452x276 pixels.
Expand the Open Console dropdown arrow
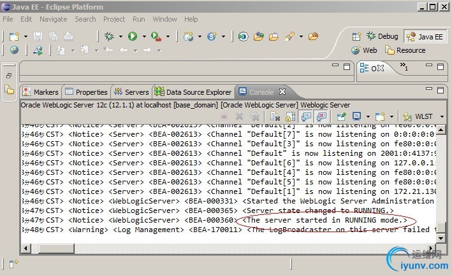(x=391, y=117)
